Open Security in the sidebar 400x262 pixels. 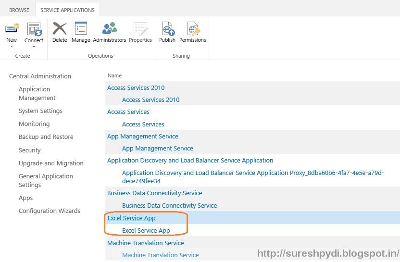(x=30, y=150)
